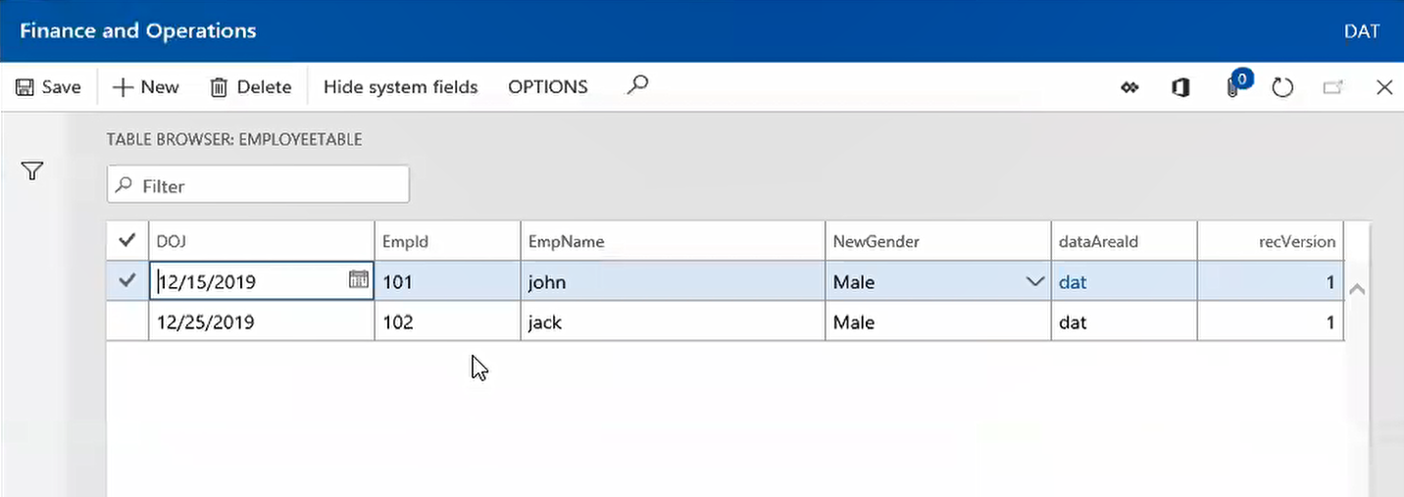Click the dat link in john's row
Viewport: 1404px width, 497px height.
click(1073, 282)
